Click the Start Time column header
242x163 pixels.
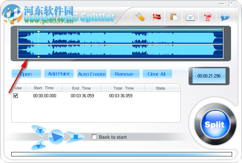point(44,88)
